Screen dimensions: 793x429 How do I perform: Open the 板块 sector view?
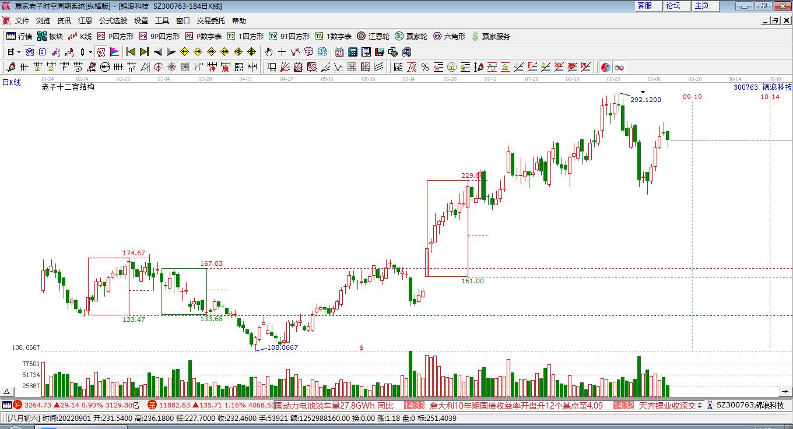(50, 36)
